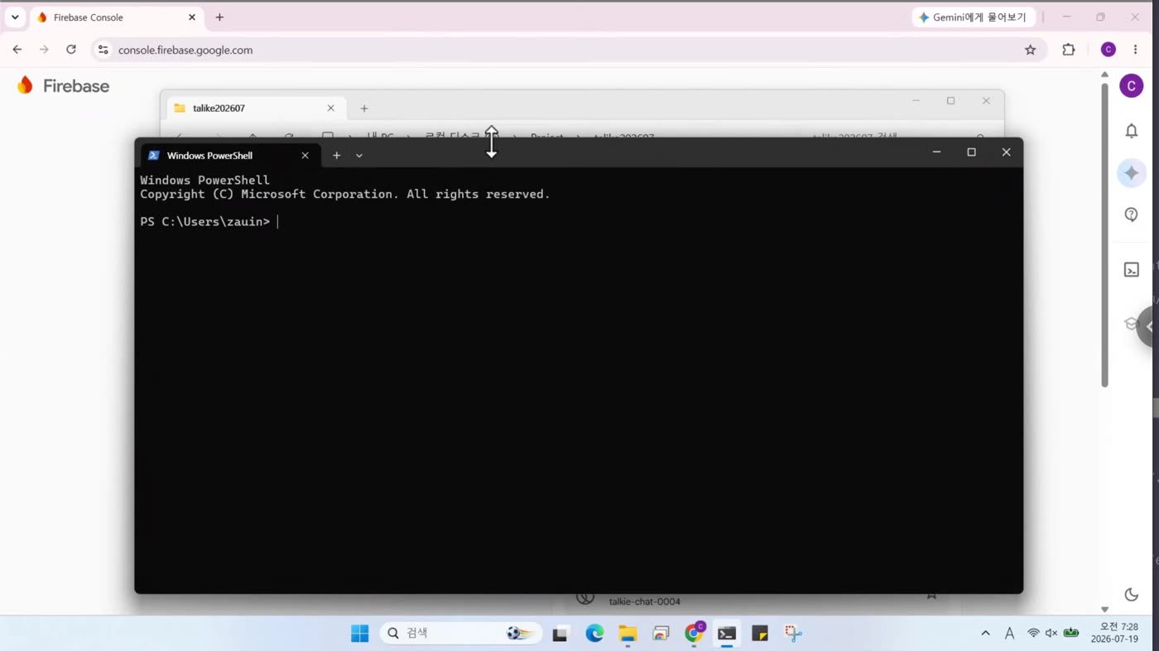Image resolution: width=1159 pixels, height=651 pixels.
Task: Bookmark this page with the star icon
Action: 1030,50
